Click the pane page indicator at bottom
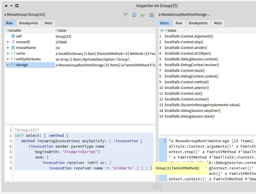Image resolution: width=256 pixels, height=194 pixels. 157,186
